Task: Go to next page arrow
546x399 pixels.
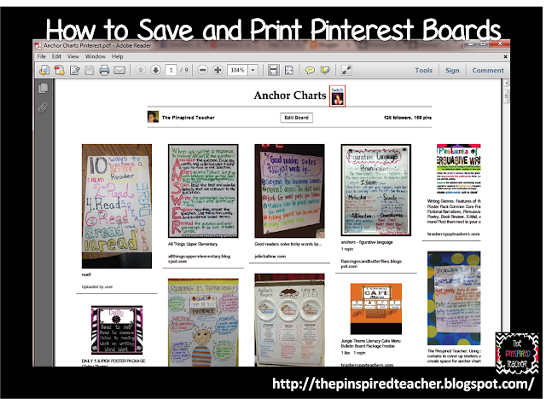Action: (155, 70)
